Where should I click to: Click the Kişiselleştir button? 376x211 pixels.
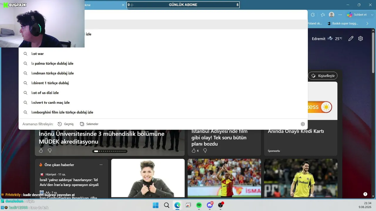coord(323,76)
